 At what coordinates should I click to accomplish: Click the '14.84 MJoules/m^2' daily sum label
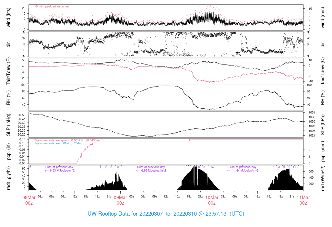tap(243, 171)
